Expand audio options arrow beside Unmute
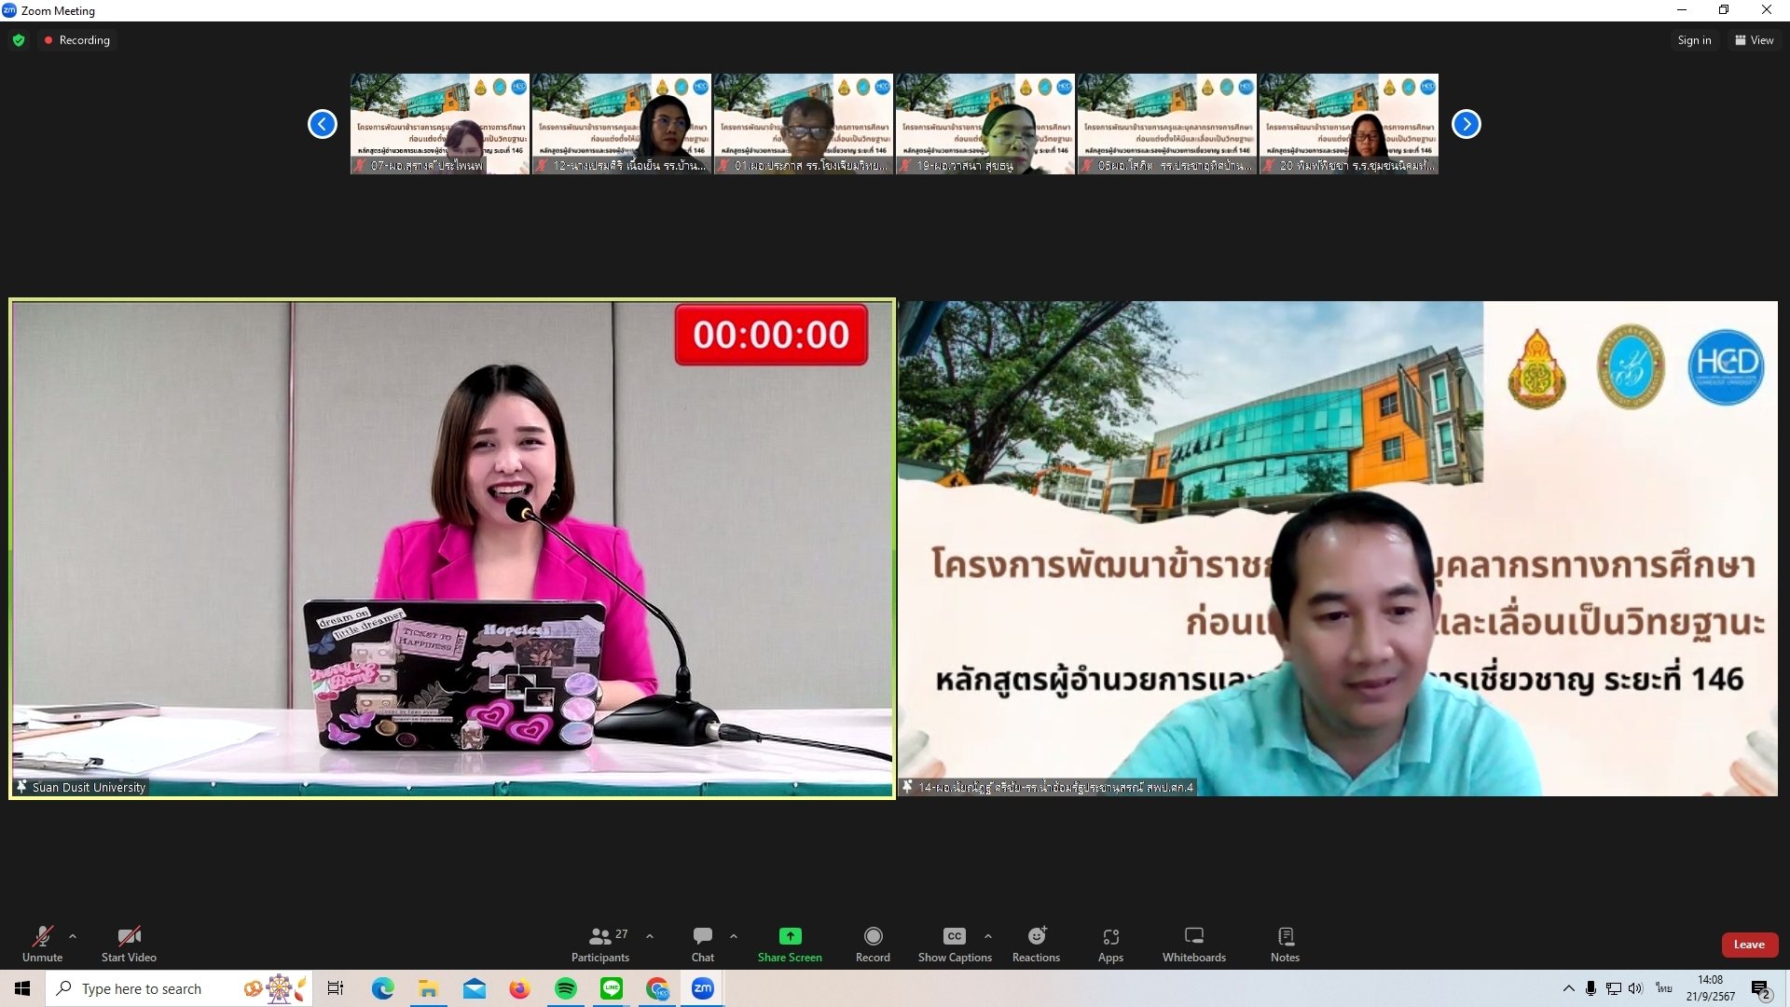The width and height of the screenshot is (1790, 1007). (x=73, y=936)
